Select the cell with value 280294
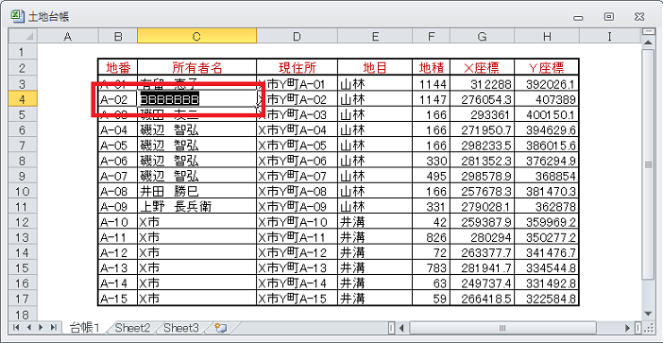Viewport: 663px width, 343px height. click(482, 237)
